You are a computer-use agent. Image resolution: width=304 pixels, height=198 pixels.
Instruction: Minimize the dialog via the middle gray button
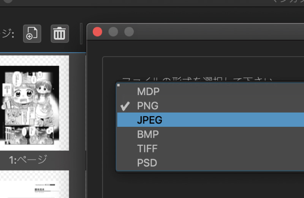click(113, 32)
